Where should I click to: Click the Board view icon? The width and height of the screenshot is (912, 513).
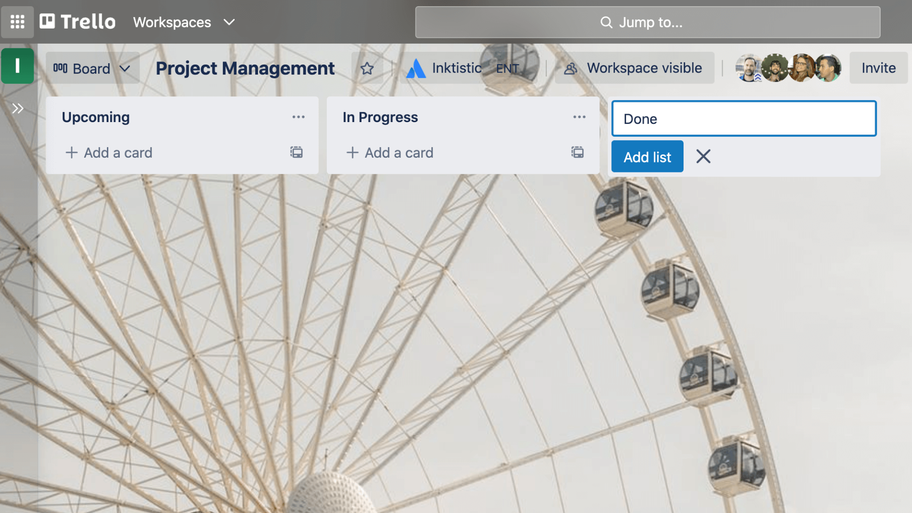(60, 67)
